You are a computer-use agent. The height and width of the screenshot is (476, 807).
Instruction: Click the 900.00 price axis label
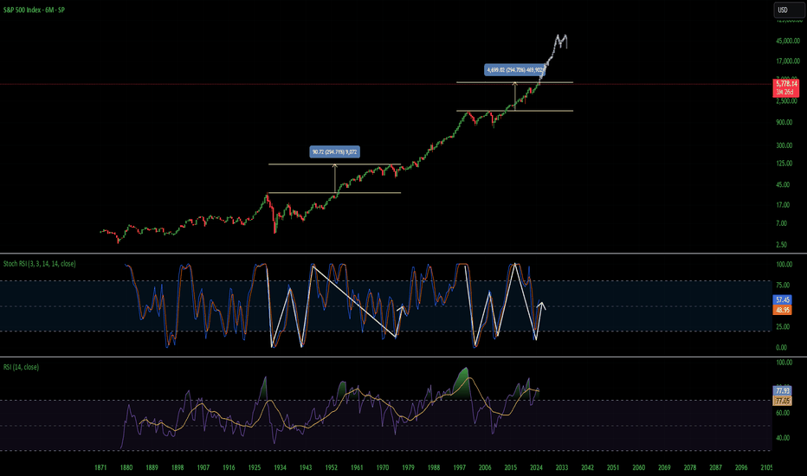coord(784,123)
